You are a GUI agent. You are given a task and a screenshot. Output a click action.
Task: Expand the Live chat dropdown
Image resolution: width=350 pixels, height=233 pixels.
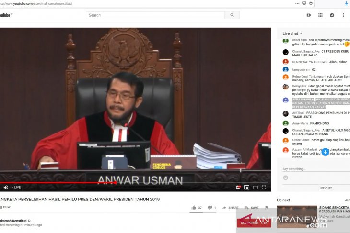[x=292, y=33]
